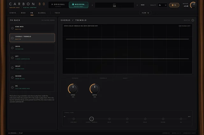Click the Master volume knob

(193, 5)
